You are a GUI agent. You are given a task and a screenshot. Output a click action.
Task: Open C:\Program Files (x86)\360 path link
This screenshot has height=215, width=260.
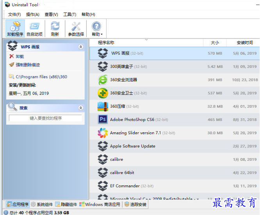41,77
